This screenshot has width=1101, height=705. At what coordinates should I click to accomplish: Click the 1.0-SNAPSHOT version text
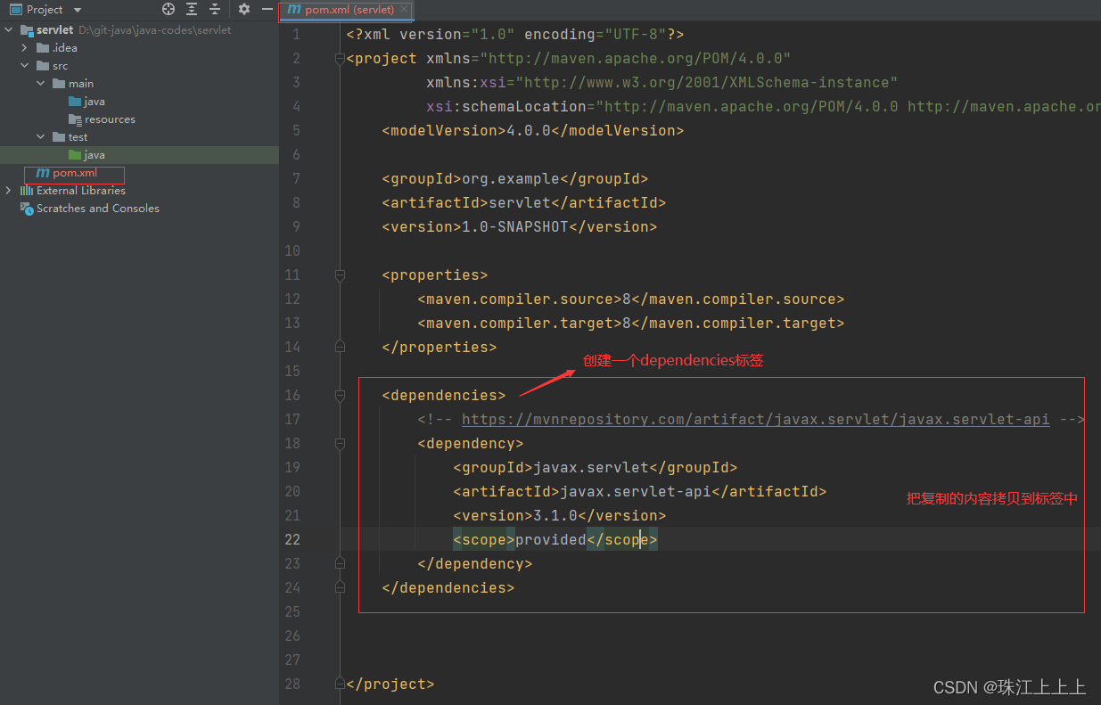point(515,226)
